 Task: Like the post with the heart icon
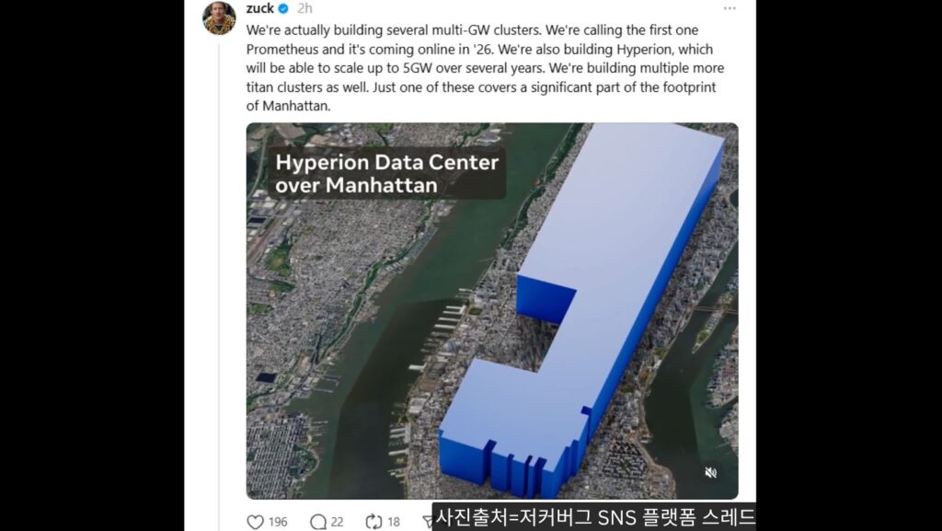(x=256, y=522)
